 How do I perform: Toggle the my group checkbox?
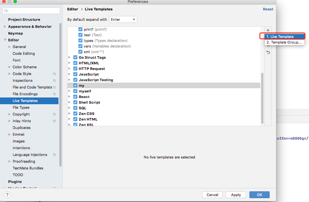pos(75,85)
